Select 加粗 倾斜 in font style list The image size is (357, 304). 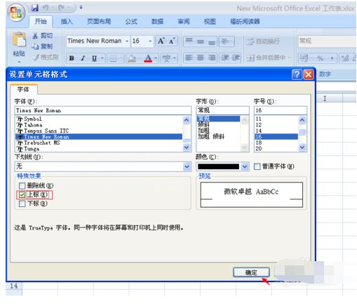click(211, 137)
